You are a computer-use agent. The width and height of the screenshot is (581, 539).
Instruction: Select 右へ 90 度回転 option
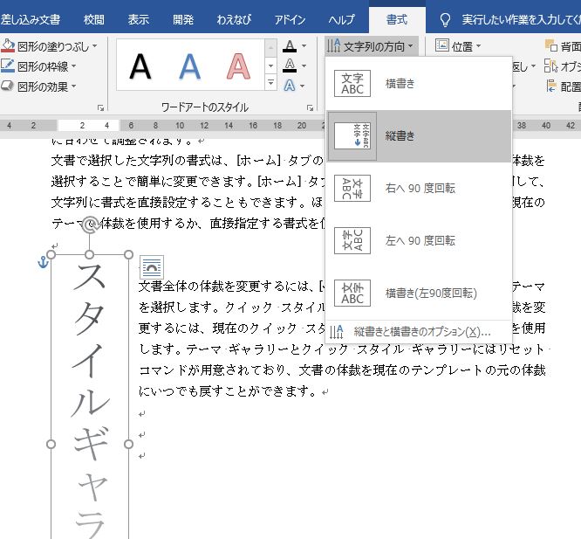click(x=419, y=188)
